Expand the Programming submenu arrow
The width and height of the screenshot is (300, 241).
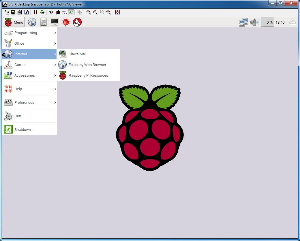[x=55, y=33]
